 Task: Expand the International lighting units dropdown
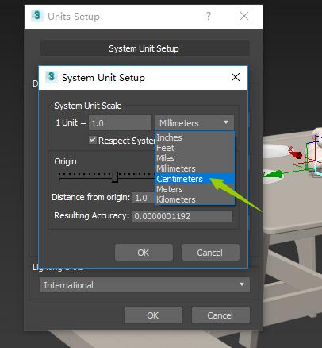click(x=144, y=285)
